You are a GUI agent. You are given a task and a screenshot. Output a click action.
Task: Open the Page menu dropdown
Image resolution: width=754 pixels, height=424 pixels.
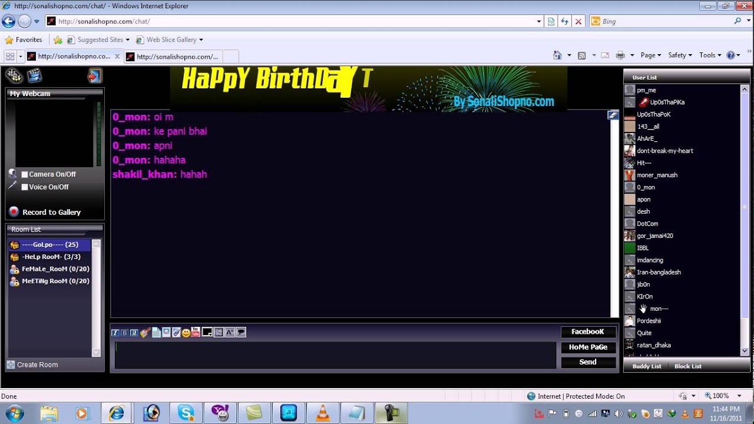(x=651, y=55)
